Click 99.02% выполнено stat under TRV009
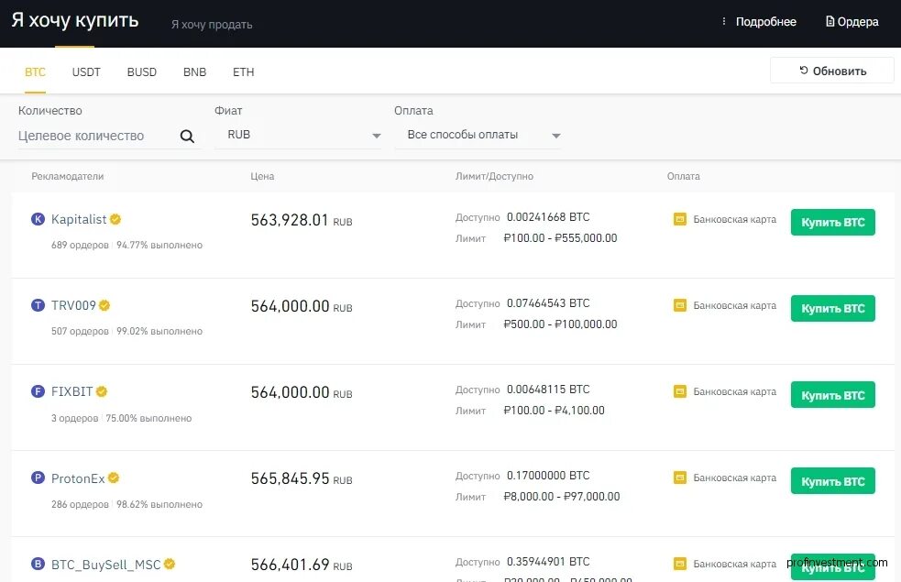This screenshot has height=582, width=901. pos(159,331)
